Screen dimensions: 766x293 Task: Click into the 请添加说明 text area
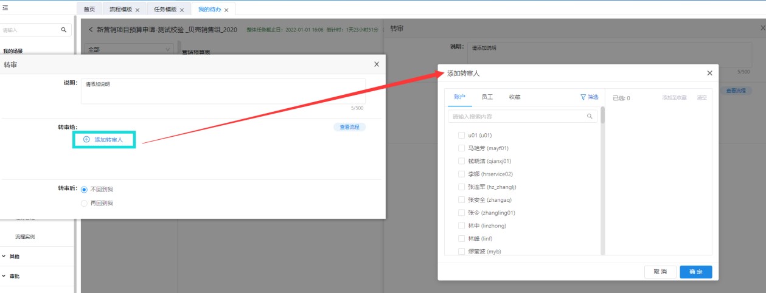(222, 91)
